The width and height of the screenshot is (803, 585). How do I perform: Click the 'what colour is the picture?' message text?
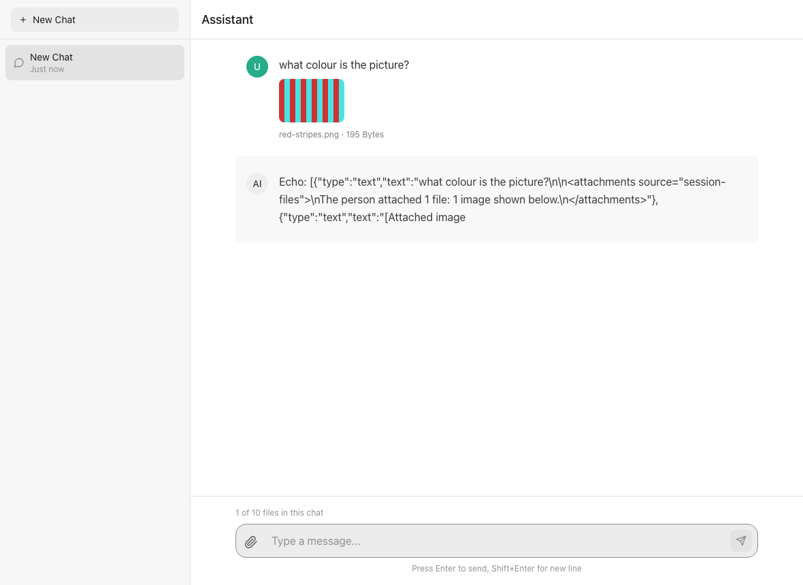click(344, 65)
